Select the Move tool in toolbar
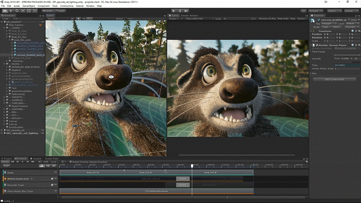The width and height of the screenshot is (361, 203). (x=11, y=11)
